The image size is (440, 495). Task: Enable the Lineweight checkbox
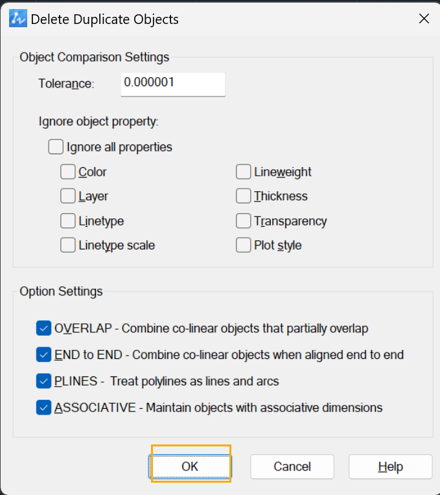[244, 172]
